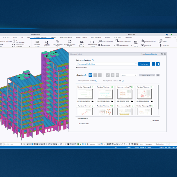Open Perform numbering dropdown arrow
The height and width of the screenshot is (177, 177).
pyautogui.click(x=114, y=41)
